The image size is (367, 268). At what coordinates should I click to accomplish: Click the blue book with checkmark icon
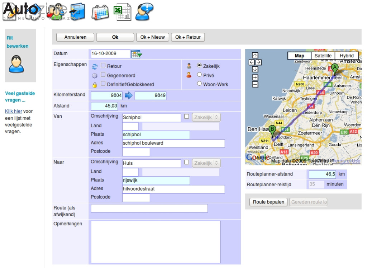coord(77,11)
